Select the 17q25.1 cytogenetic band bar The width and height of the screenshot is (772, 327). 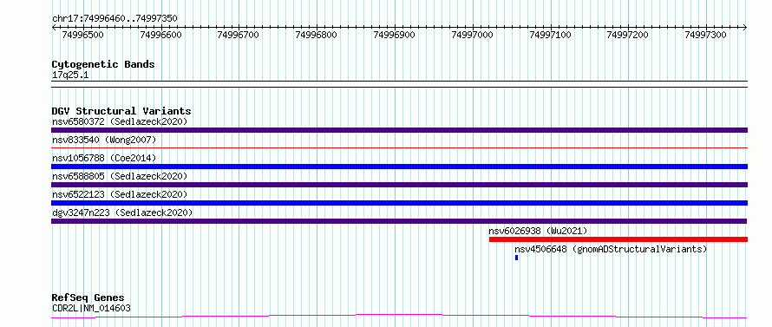[399, 84]
